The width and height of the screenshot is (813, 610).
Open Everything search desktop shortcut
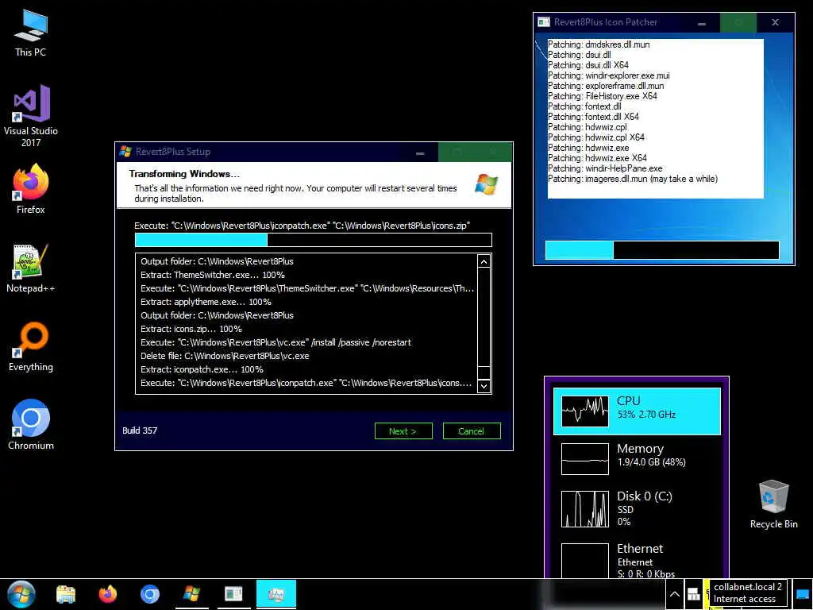click(x=31, y=346)
